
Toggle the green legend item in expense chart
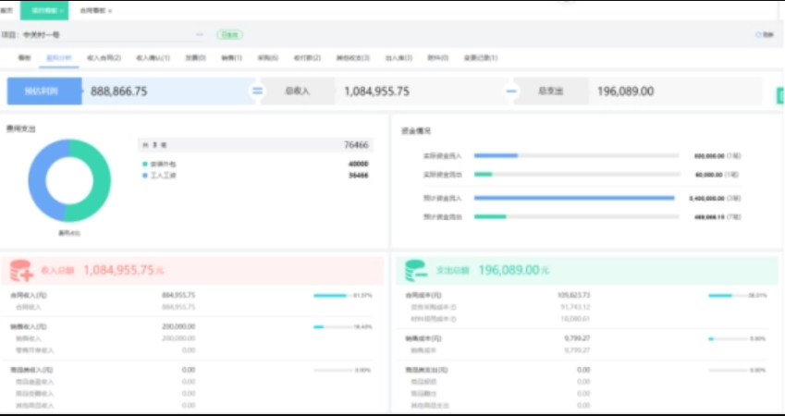[x=145, y=164]
